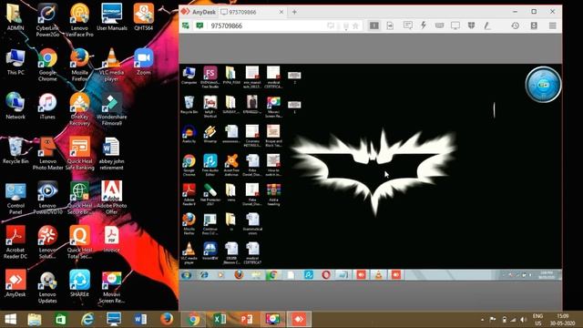This screenshot has height=328, width=583.
Task: Click the green secure connection monitor icon
Action: [199, 26]
